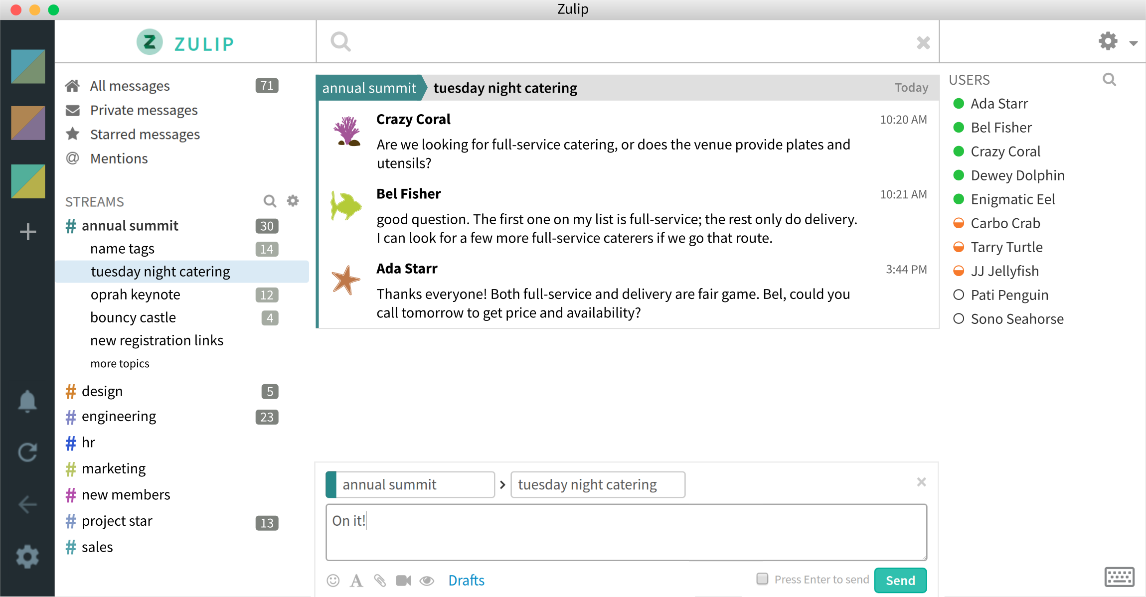
Task: Click inside the message composition field
Action: (626, 532)
